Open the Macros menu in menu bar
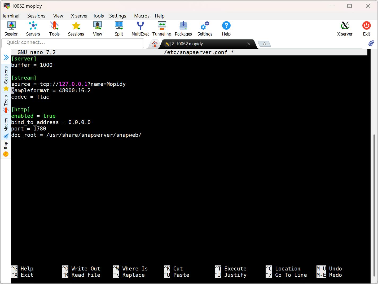This screenshot has height=284, width=378. (142, 16)
